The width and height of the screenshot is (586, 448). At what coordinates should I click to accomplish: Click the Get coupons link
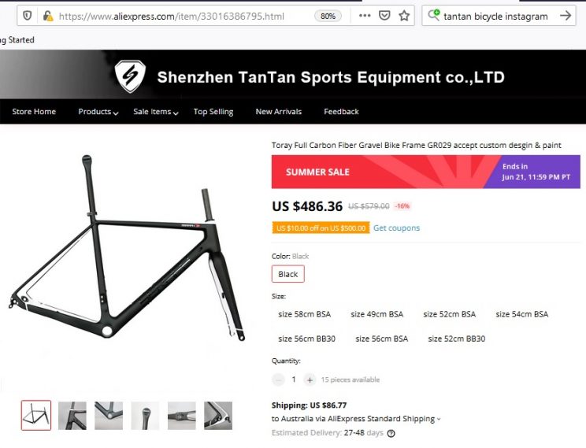pyautogui.click(x=396, y=228)
